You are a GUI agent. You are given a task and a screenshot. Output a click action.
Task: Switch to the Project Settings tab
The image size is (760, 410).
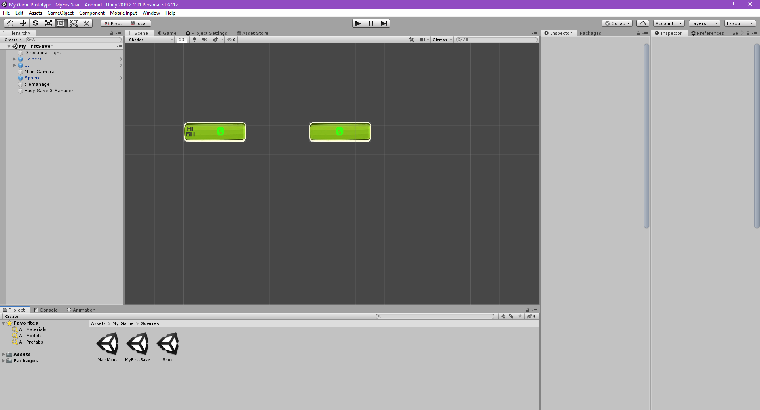point(206,33)
